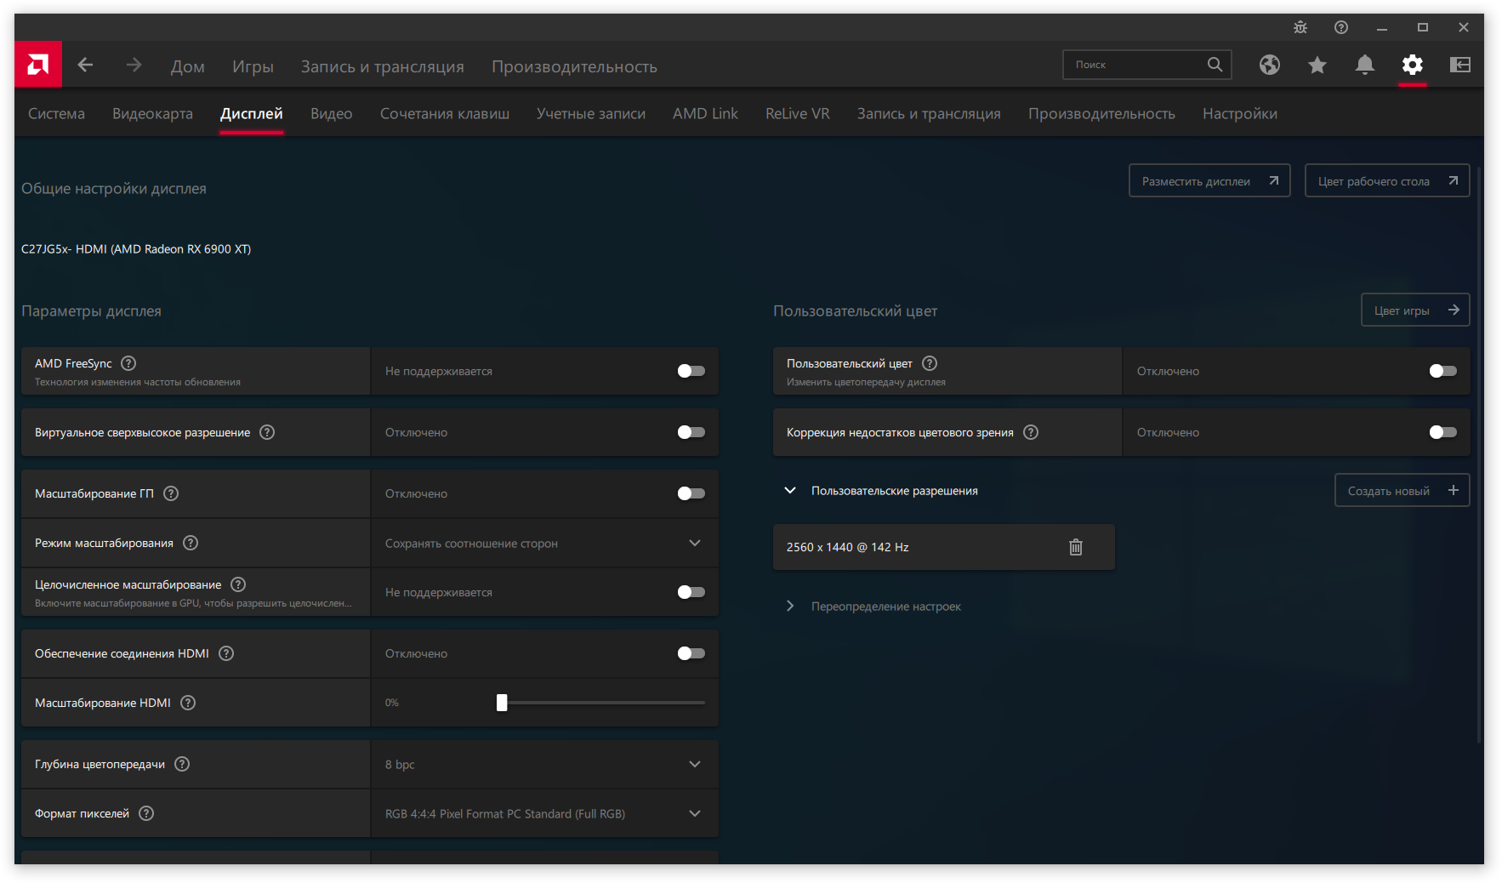Enable Масштабирование ГП switch
This screenshot has width=1502, height=883.
point(691,493)
